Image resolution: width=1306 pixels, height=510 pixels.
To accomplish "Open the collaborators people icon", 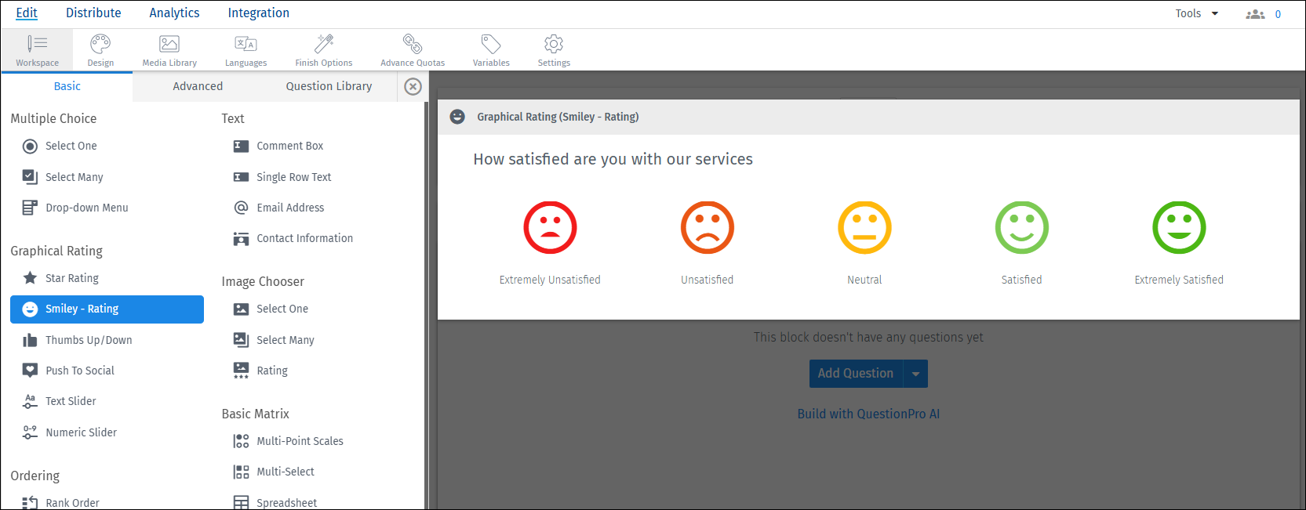I will 1255,14.
